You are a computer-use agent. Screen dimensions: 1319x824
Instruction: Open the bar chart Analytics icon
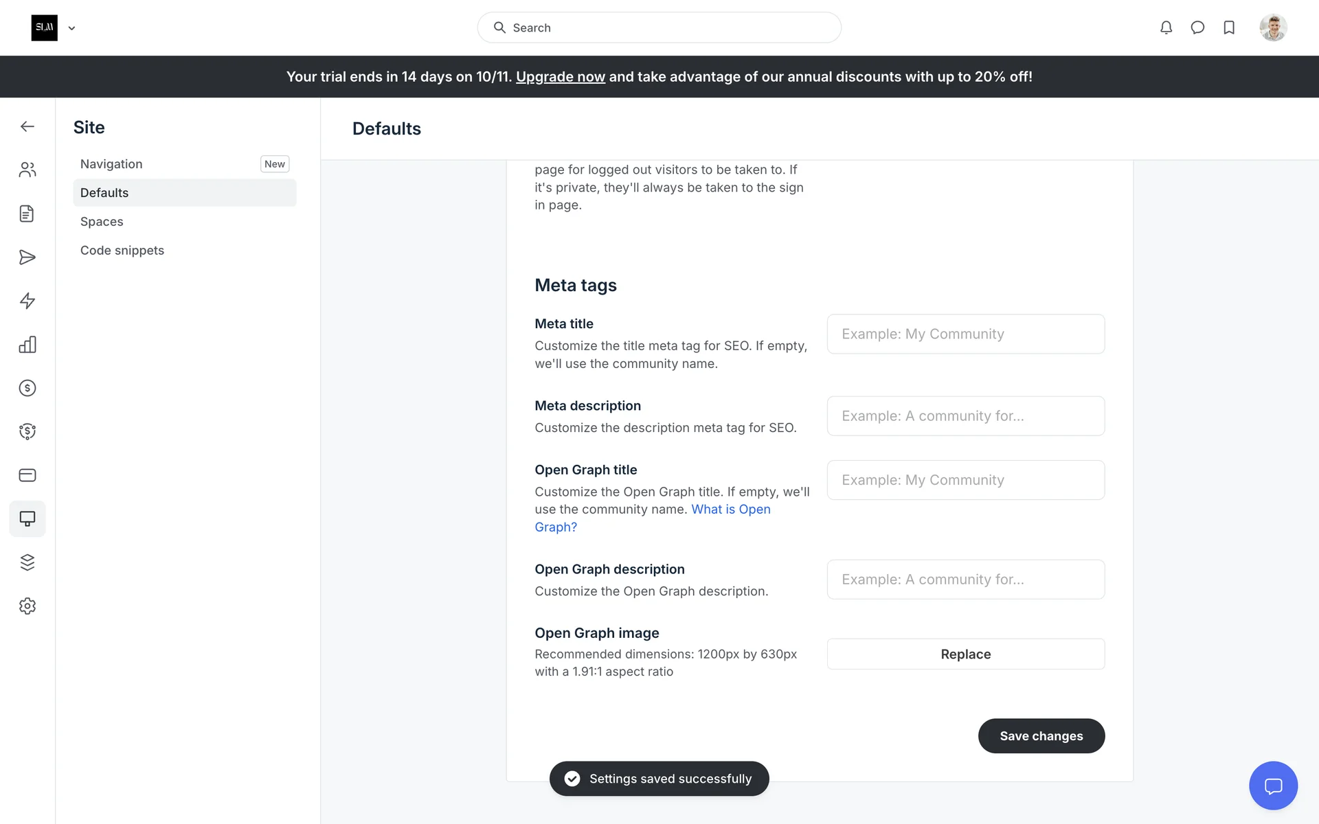tap(27, 345)
